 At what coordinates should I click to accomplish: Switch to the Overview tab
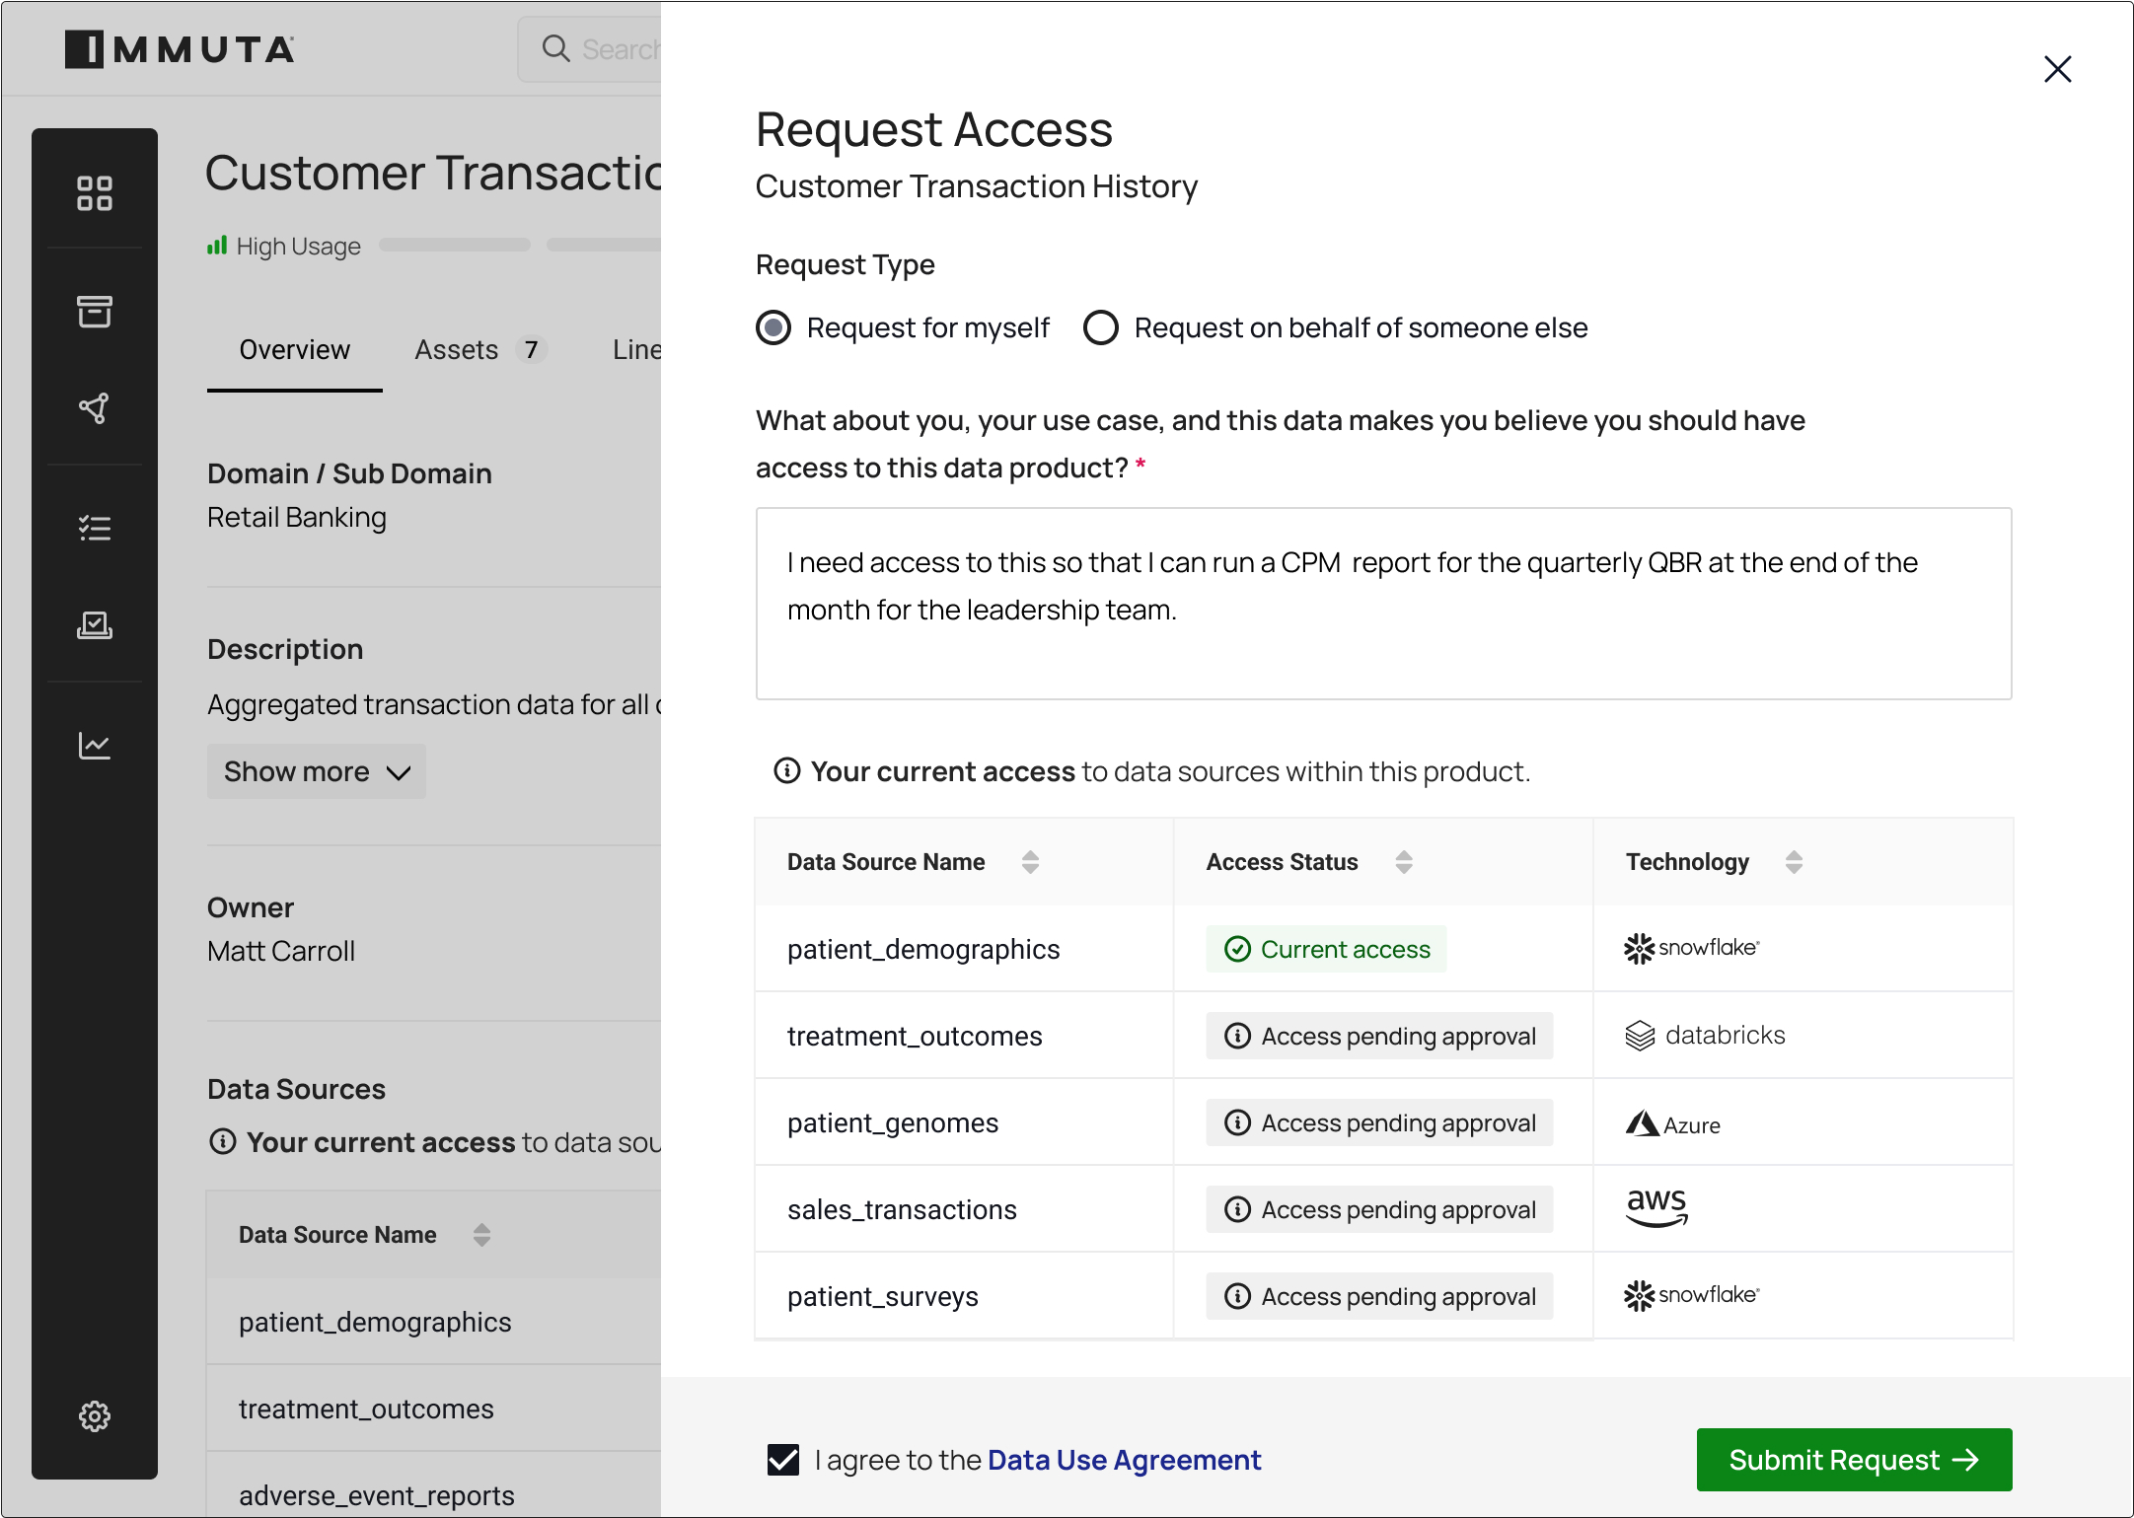coord(294,350)
